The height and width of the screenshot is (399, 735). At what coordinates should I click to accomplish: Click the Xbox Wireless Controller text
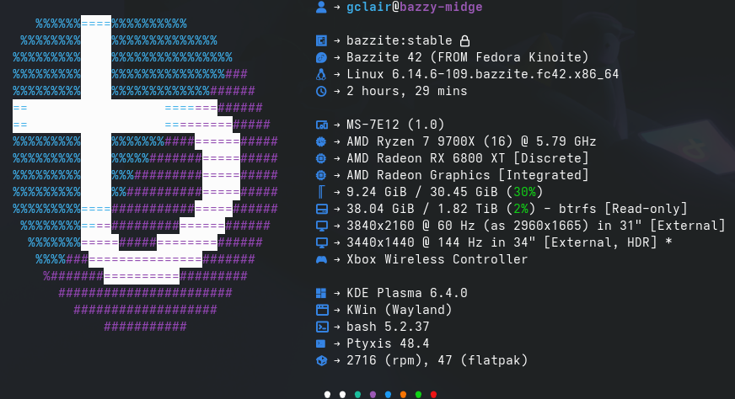click(x=437, y=259)
